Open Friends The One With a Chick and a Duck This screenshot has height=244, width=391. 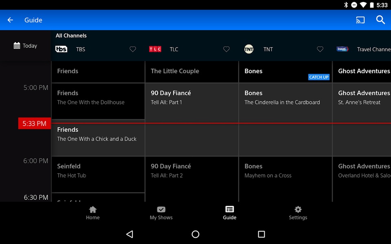(x=98, y=138)
